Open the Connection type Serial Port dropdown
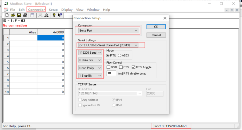This screenshot has height=130, width=242. tap(108, 31)
